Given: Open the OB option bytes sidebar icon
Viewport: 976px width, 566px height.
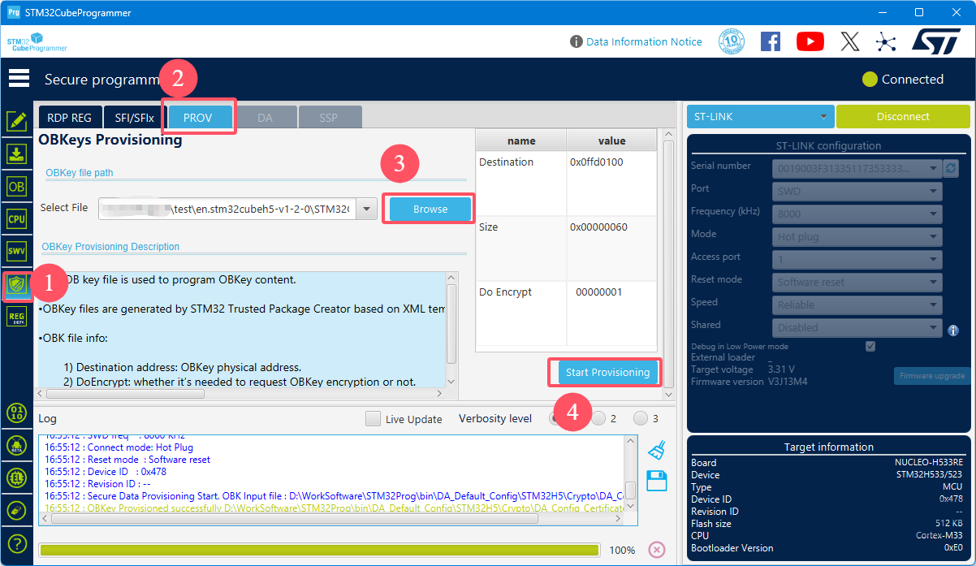Looking at the screenshot, I should (17, 186).
